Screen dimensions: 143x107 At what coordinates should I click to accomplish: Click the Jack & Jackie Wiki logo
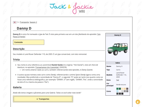[x=71, y=8]
